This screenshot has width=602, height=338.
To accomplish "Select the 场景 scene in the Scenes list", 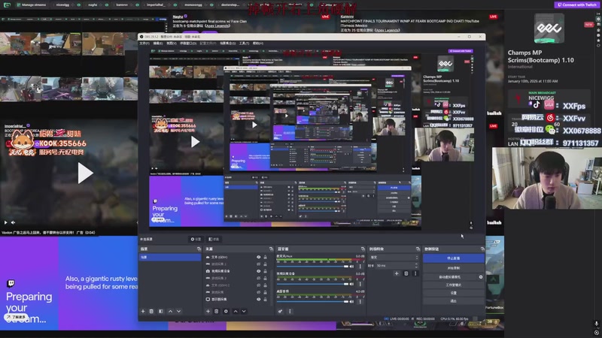I will click(x=170, y=257).
